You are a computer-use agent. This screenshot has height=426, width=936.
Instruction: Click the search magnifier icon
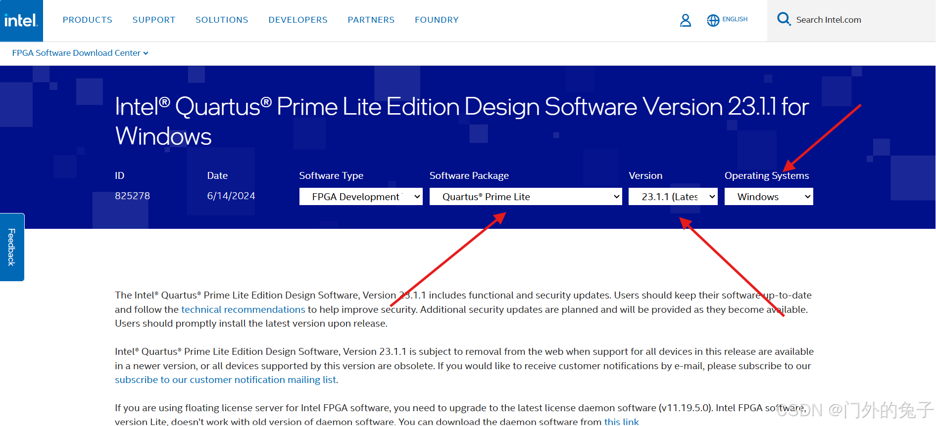tap(784, 19)
